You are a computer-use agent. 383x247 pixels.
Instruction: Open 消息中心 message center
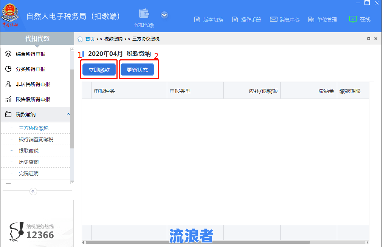point(285,20)
